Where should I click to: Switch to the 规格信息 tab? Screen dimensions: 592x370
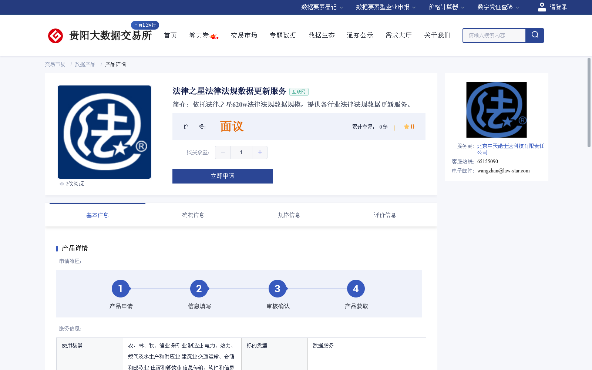coord(289,215)
